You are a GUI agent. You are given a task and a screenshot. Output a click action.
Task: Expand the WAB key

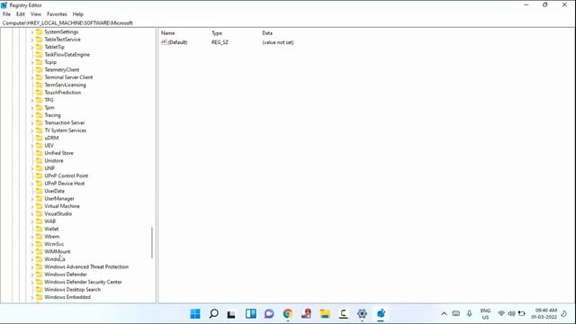click(x=32, y=221)
